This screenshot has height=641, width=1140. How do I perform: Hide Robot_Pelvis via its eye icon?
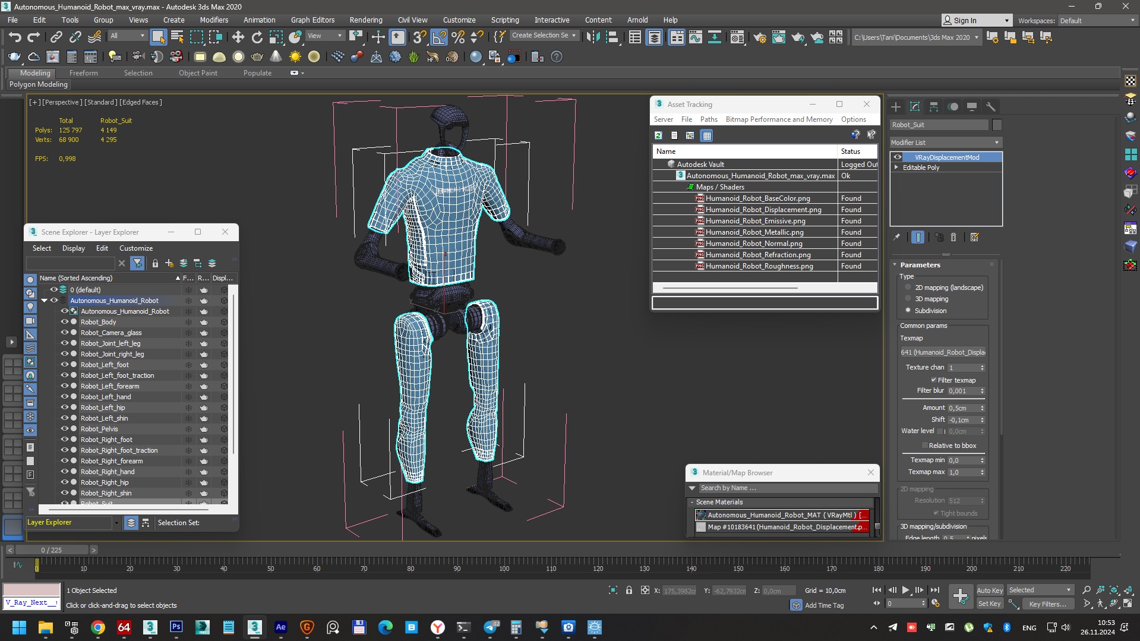tap(65, 429)
